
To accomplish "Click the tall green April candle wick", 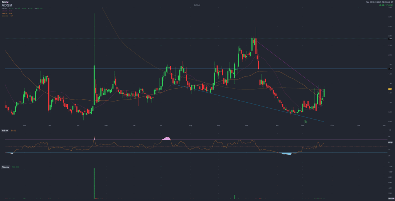I will click(x=94, y=38).
